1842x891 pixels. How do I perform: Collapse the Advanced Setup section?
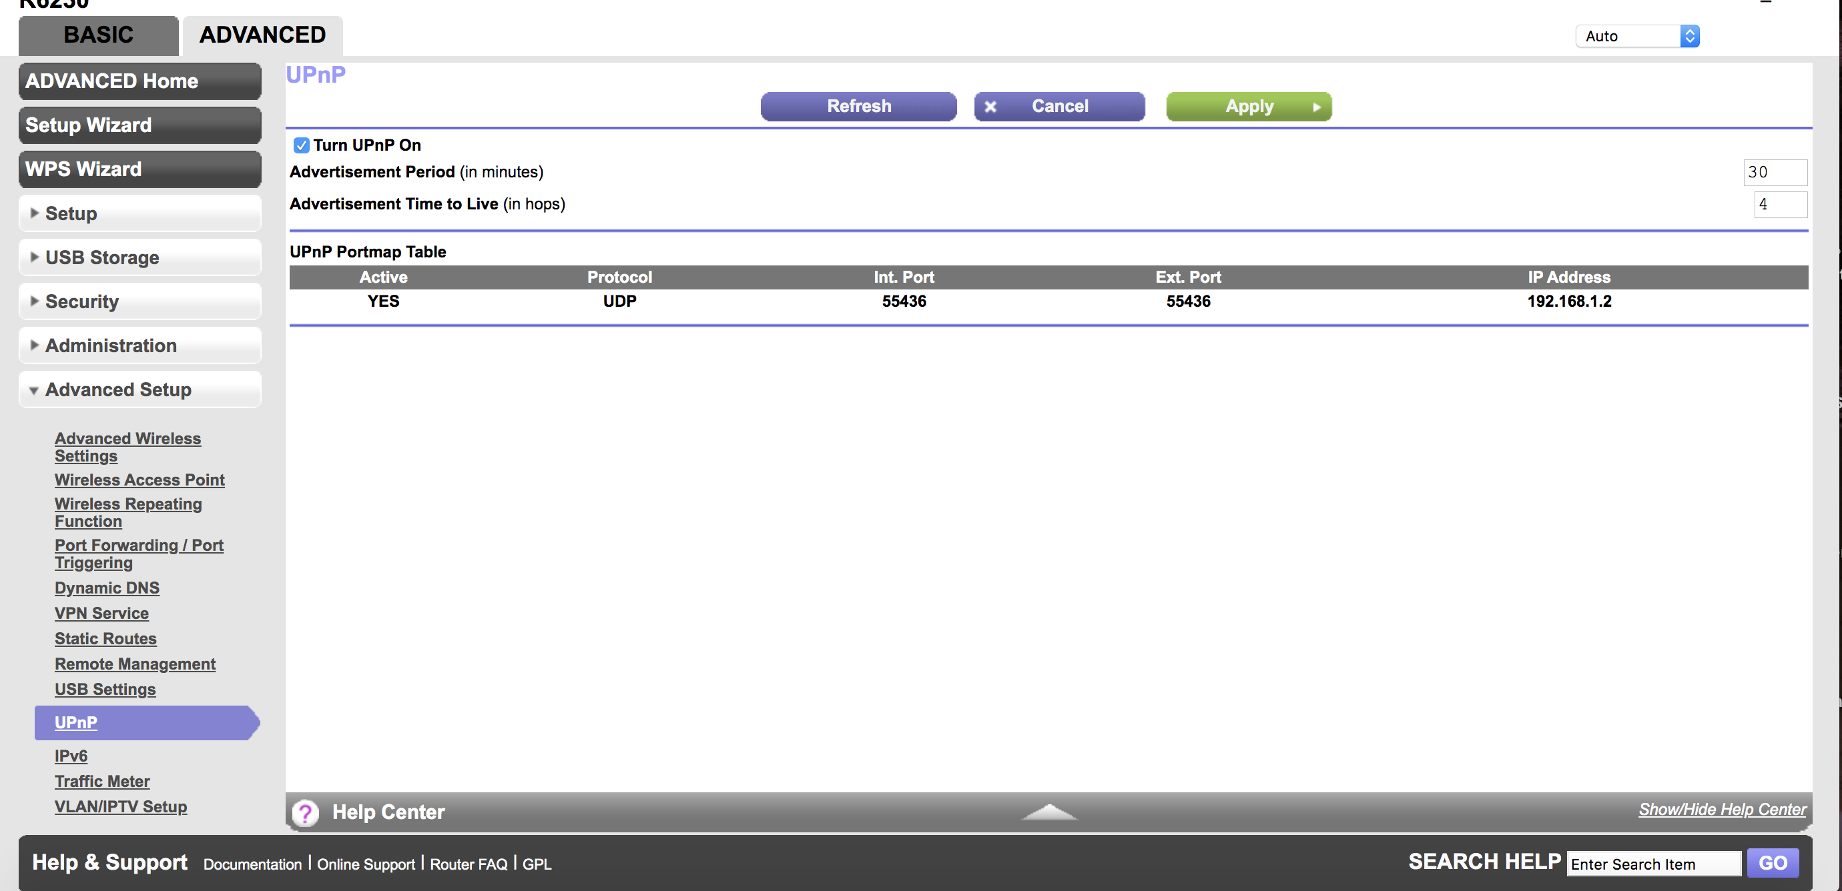point(140,389)
